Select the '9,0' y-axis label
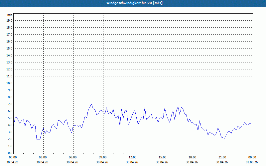 click(x=10, y=90)
